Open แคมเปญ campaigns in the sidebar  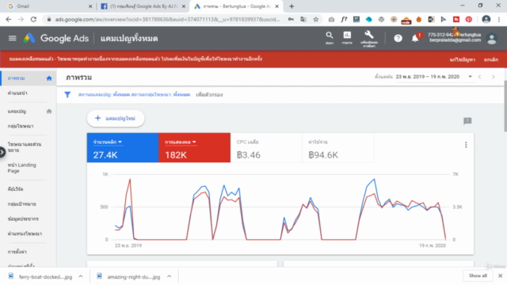tap(17, 111)
